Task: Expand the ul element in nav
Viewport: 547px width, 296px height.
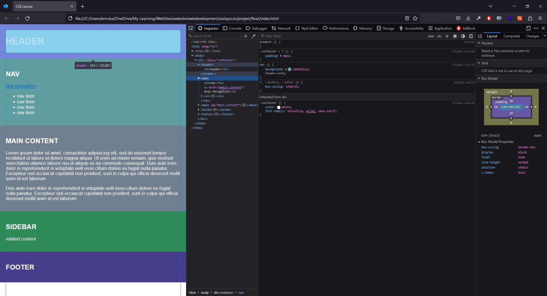Action: pyautogui.click(x=202, y=96)
